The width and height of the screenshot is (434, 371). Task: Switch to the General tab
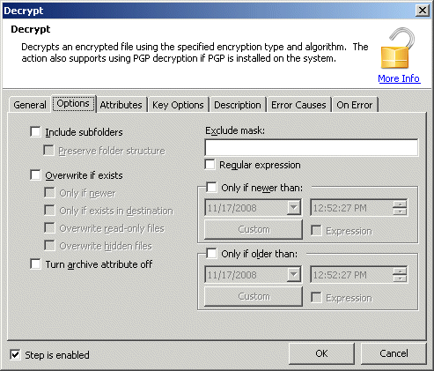(30, 105)
